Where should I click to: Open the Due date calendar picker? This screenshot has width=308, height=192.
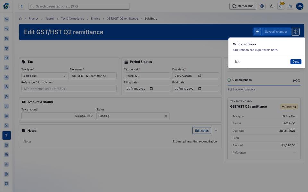pos(200,76)
